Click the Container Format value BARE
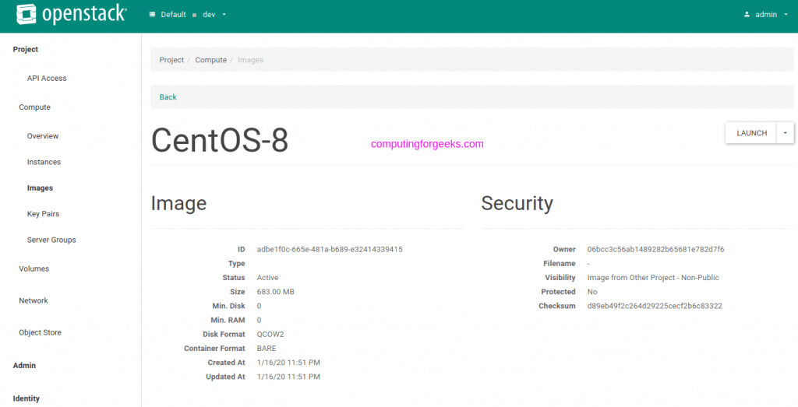 267,349
